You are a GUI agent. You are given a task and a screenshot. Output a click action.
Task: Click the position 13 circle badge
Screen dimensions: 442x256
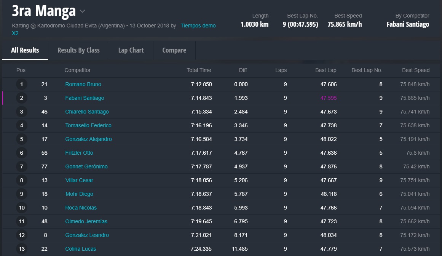(21, 249)
